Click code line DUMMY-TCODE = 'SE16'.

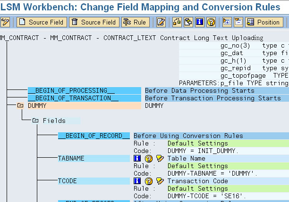click(207, 196)
